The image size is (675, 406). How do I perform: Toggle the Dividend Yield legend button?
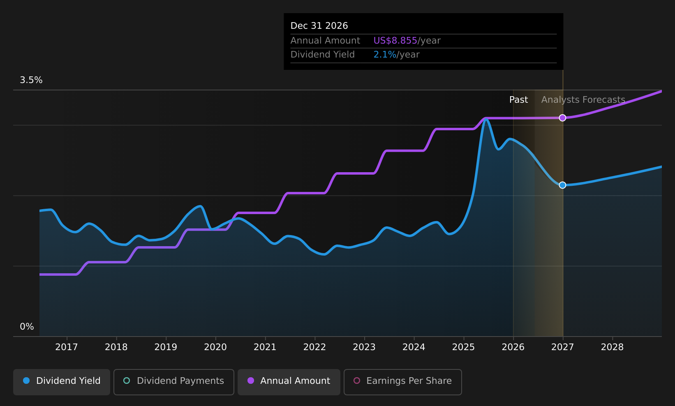62,382
